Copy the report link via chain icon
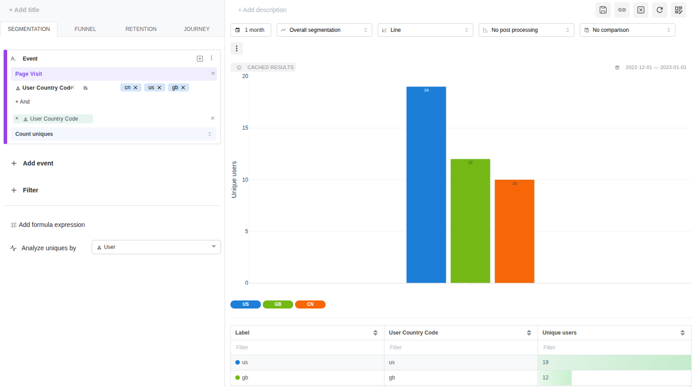697x387 pixels. (x=622, y=10)
